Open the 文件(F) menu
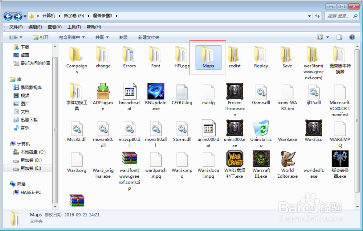This screenshot has height=231, width=363. [16, 27]
